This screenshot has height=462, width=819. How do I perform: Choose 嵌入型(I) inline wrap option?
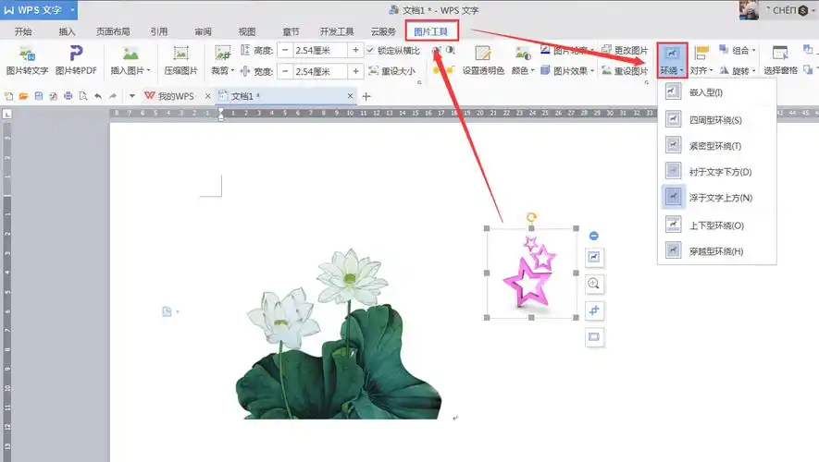tap(716, 92)
